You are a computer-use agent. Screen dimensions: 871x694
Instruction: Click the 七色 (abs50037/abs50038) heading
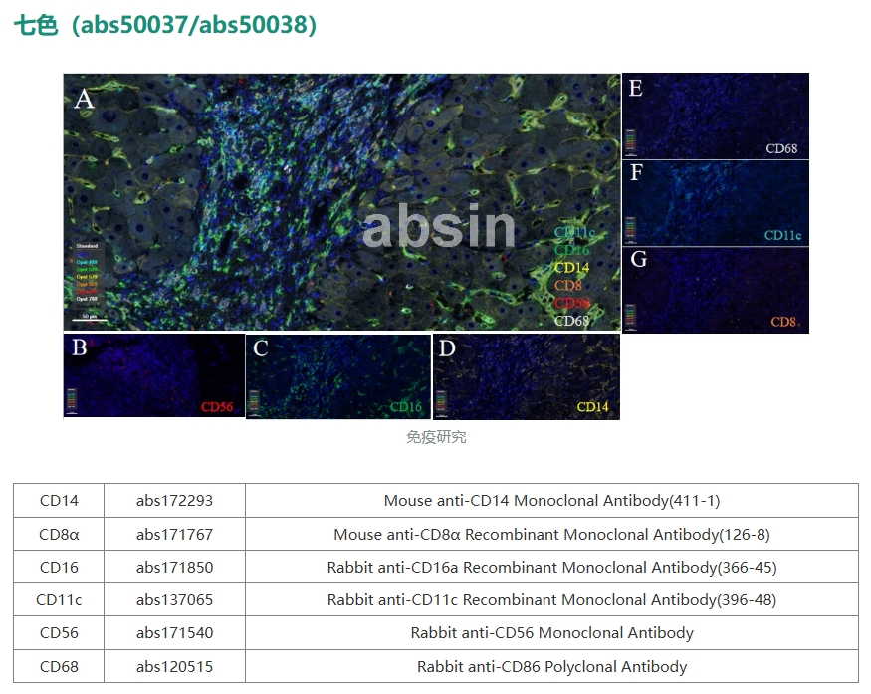pos(165,26)
